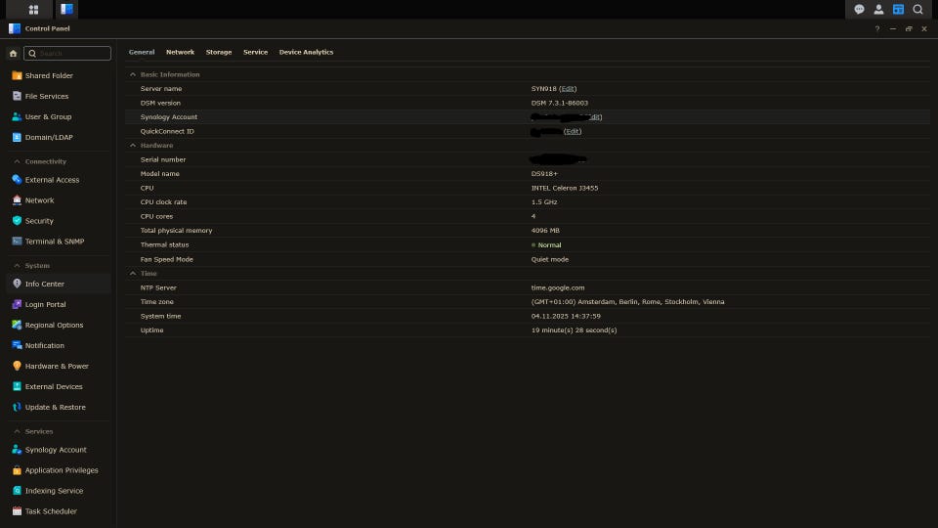The image size is (938, 528).
Task: Go to Control Panel home icon
Action: click(13, 53)
